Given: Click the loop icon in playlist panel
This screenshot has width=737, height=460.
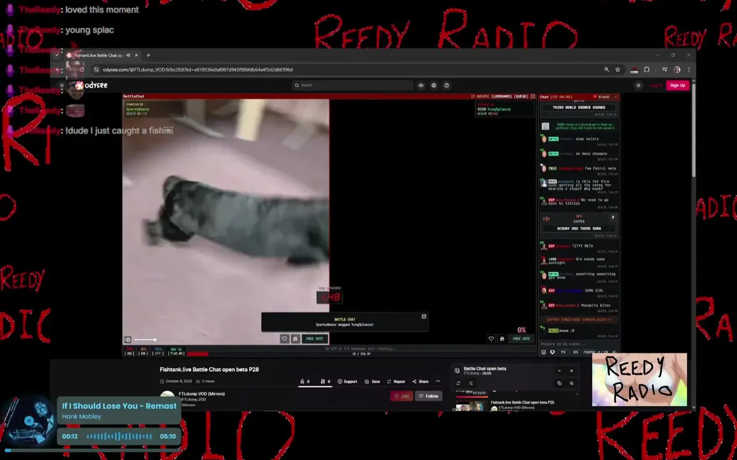Looking at the screenshot, I should (459, 383).
